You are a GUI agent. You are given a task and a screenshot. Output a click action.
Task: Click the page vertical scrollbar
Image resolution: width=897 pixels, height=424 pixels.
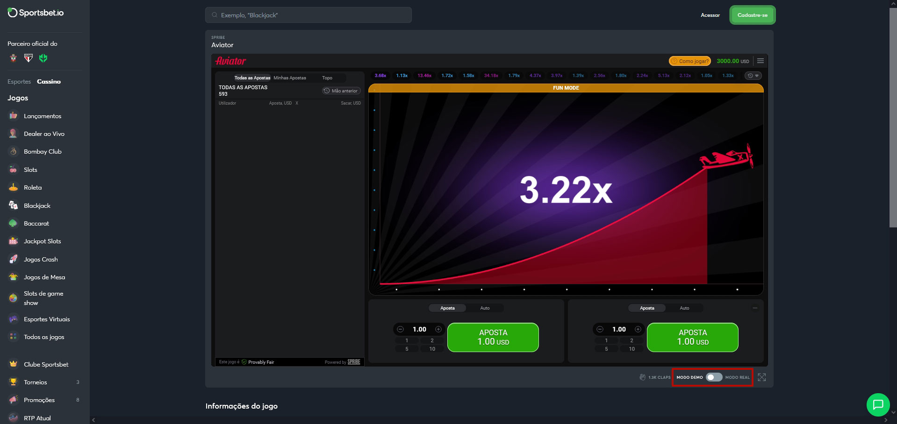(893, 117)
